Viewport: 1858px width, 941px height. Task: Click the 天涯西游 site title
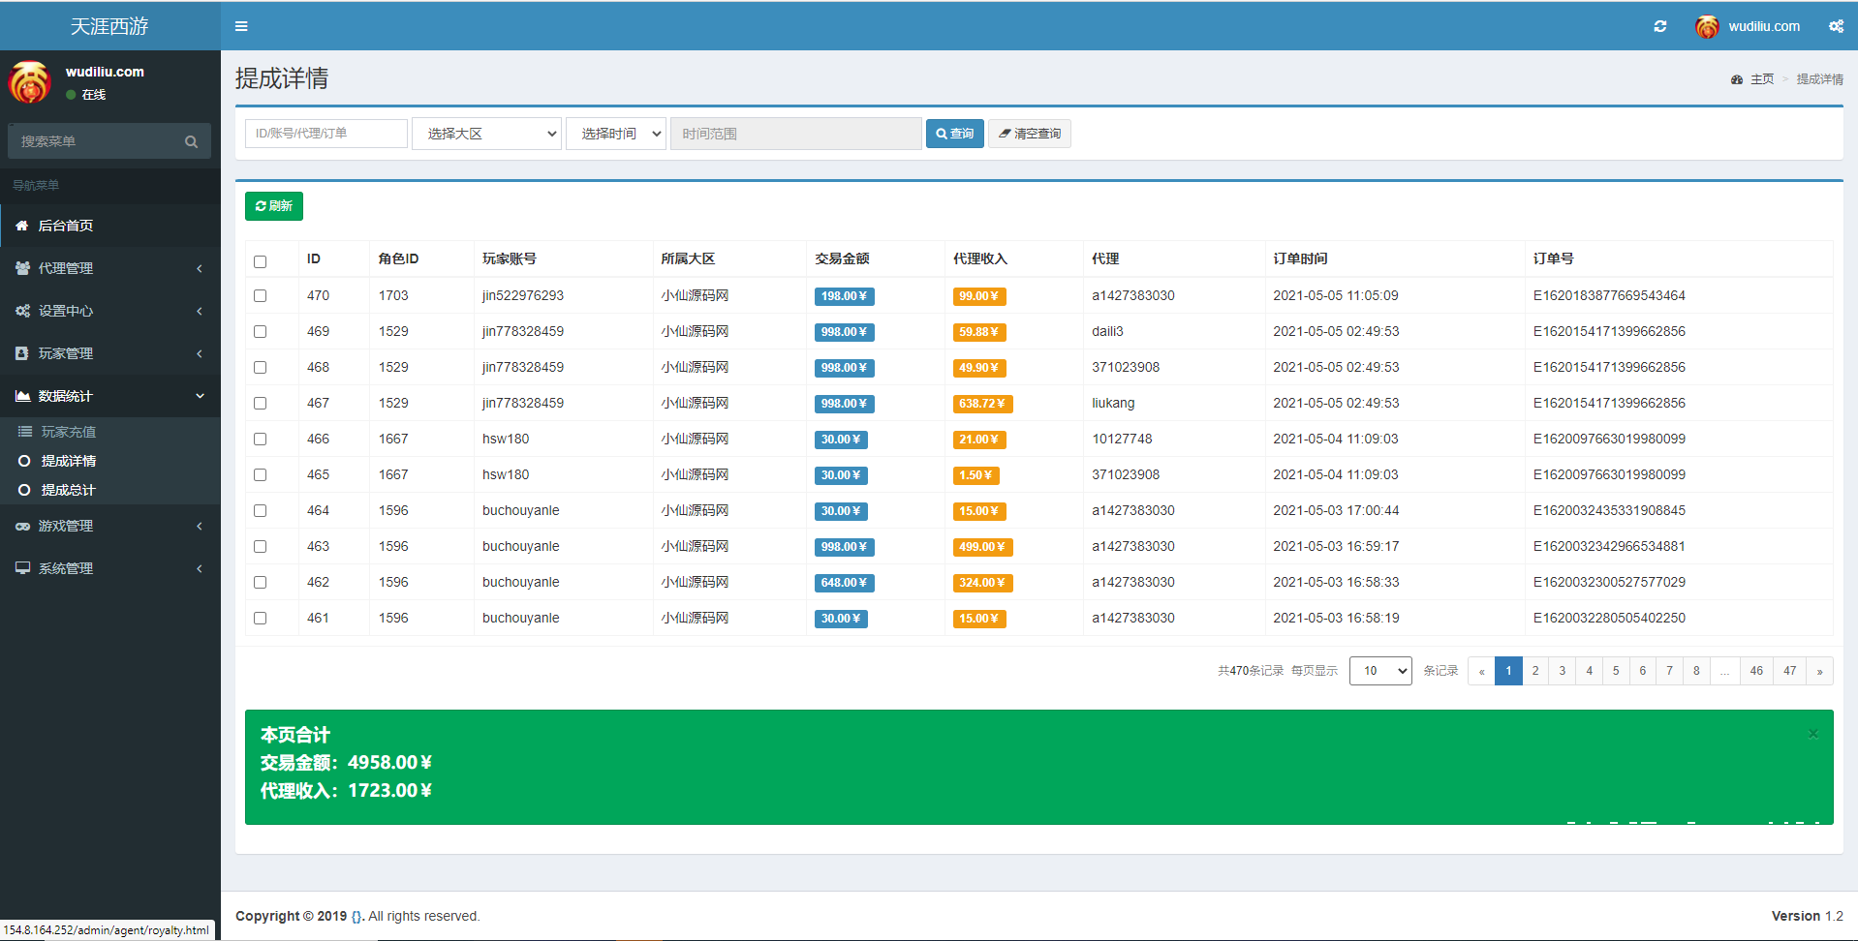109,26
